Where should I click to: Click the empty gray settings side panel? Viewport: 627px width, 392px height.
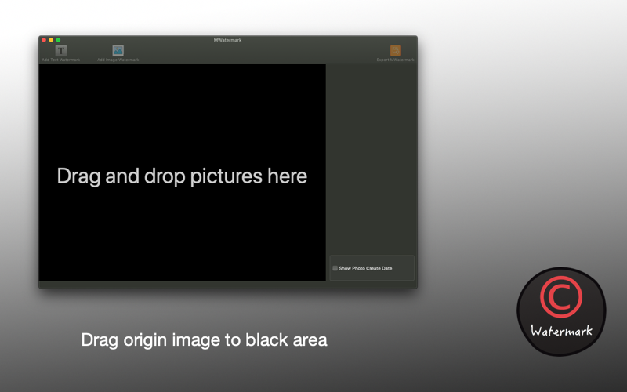(x=371, y=159)
